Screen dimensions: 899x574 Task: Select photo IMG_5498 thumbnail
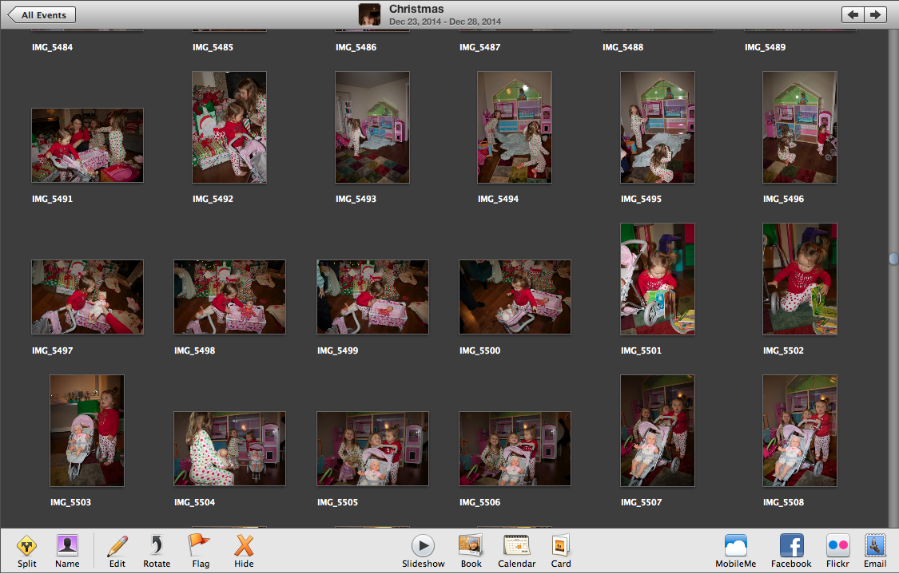[229, 297]
